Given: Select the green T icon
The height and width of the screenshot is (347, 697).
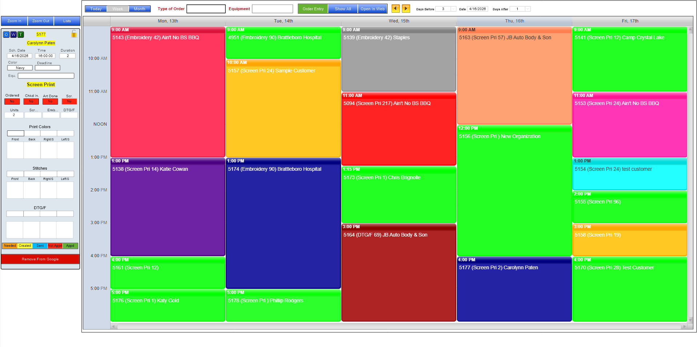Looking at the screenshot, I should pyautogui.click(x=21, y=35).
